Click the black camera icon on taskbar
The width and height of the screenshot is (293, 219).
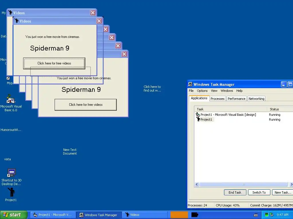[195, 215]
